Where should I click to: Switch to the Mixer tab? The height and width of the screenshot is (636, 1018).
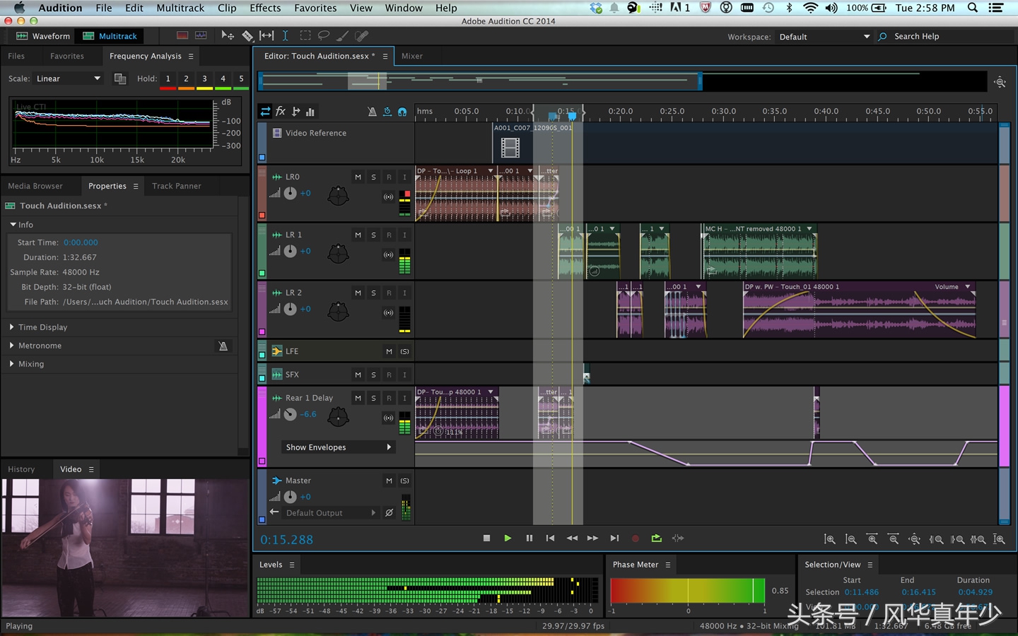[x=412, y=56]
